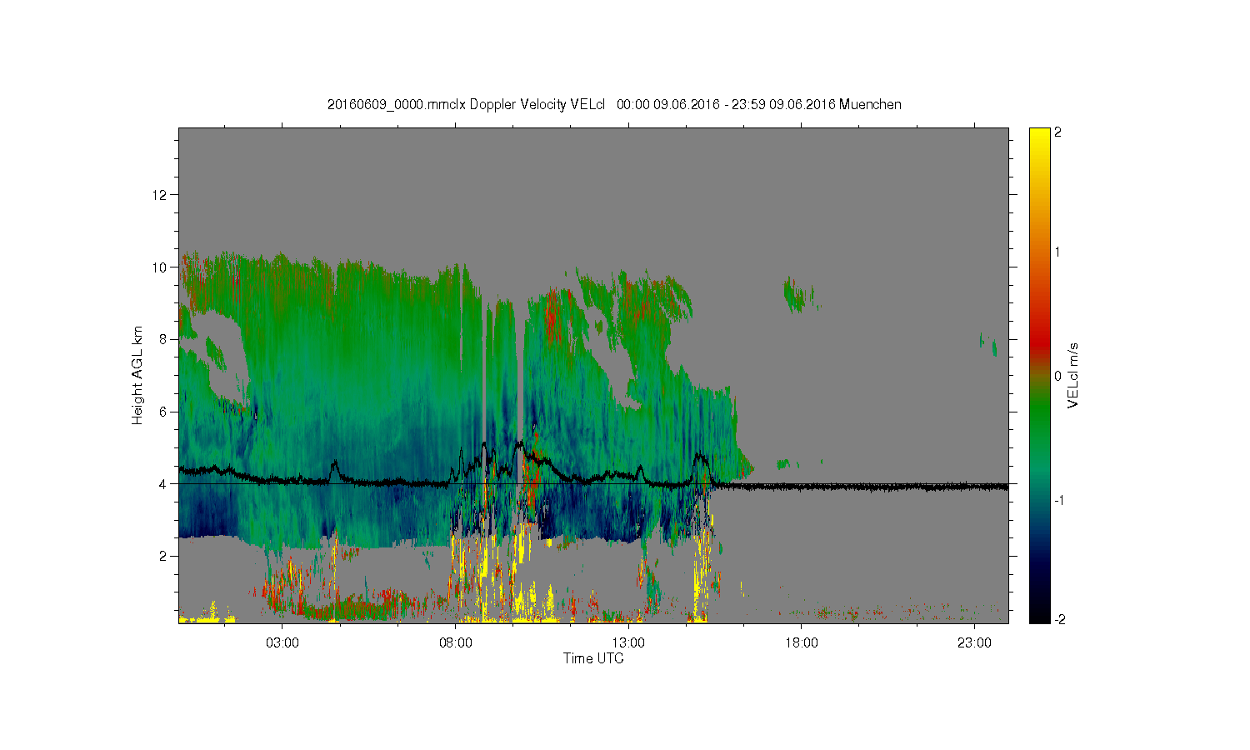Click the 'VELcl m/s' colorbar label
This screenshot has height=750, width=1250.
coord(1073,375)
